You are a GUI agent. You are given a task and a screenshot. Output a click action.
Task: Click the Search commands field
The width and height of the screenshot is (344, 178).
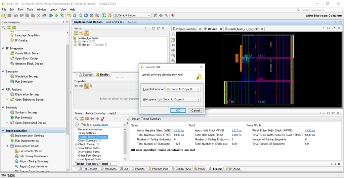(319, 10)
